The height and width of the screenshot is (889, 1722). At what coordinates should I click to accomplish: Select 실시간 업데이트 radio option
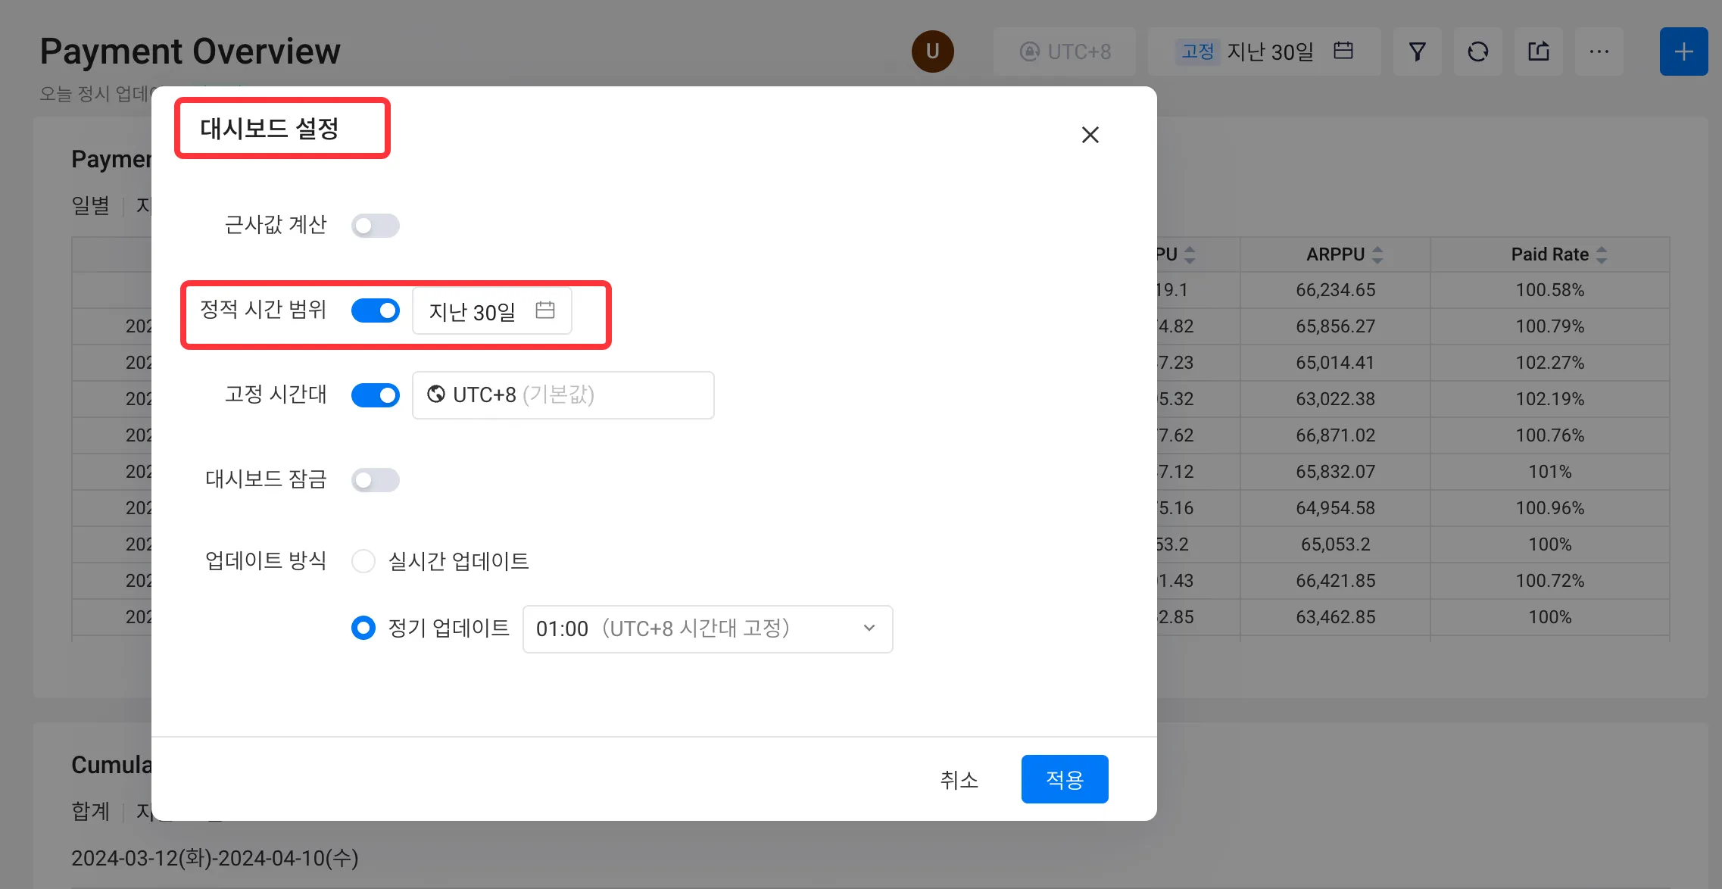point(363,561)
